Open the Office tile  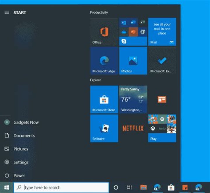104,32
